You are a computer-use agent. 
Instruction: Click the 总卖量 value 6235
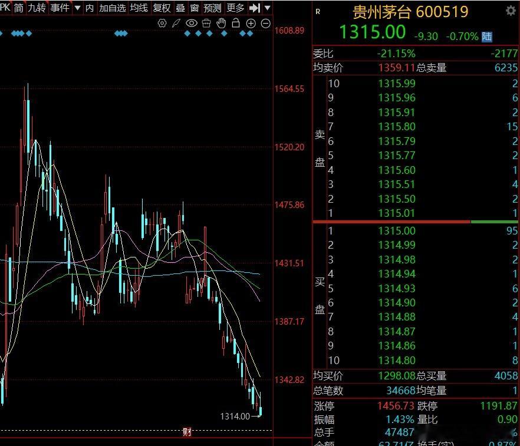(506, 68)
